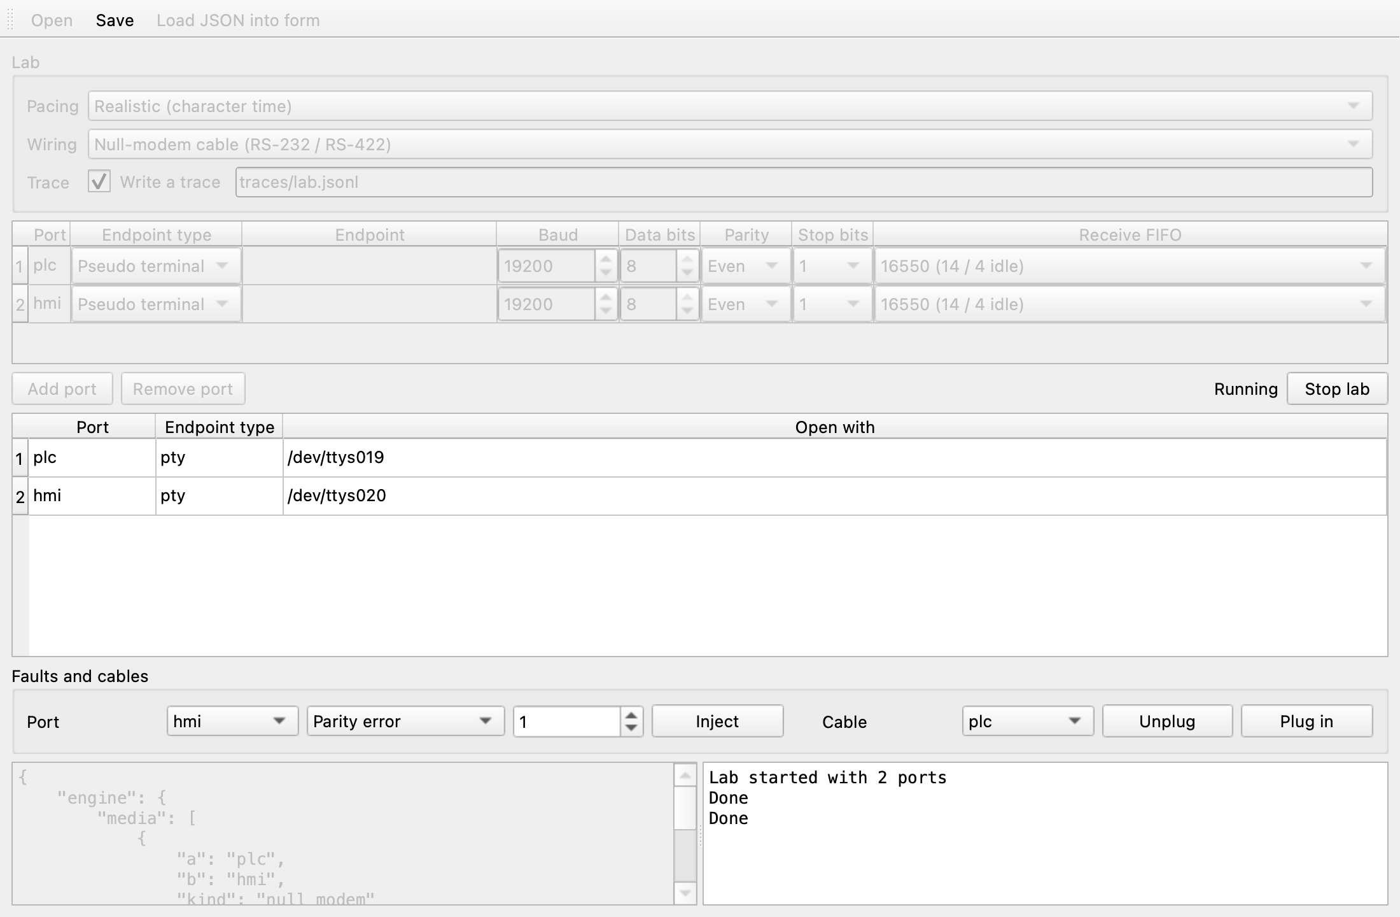
Task: Click the traces/lab.jsonl path field
Action: [804, 182]
